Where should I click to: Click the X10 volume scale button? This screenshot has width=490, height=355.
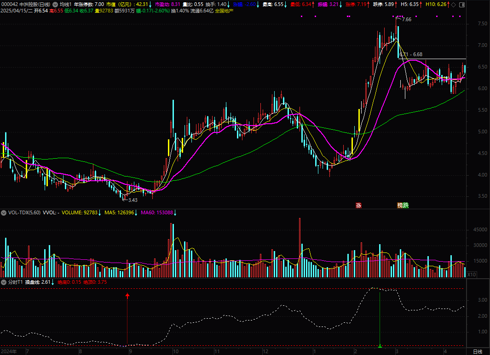472,275
